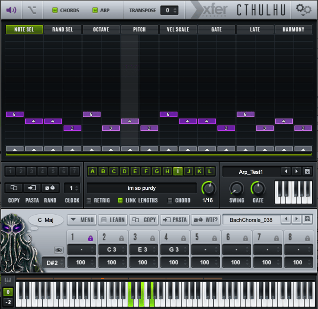This screenshot has height=309, width=318.
Task: Enable the RETRIG checkbox
Action: 89,200
